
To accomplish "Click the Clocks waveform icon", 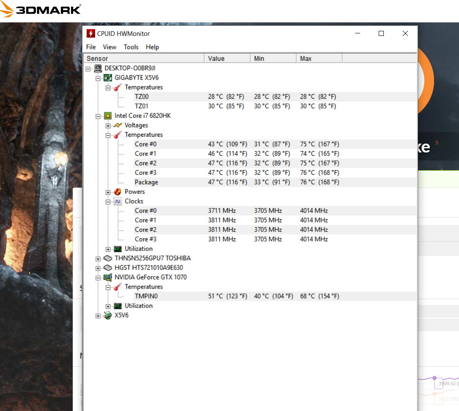I will [x=117, y=201].
